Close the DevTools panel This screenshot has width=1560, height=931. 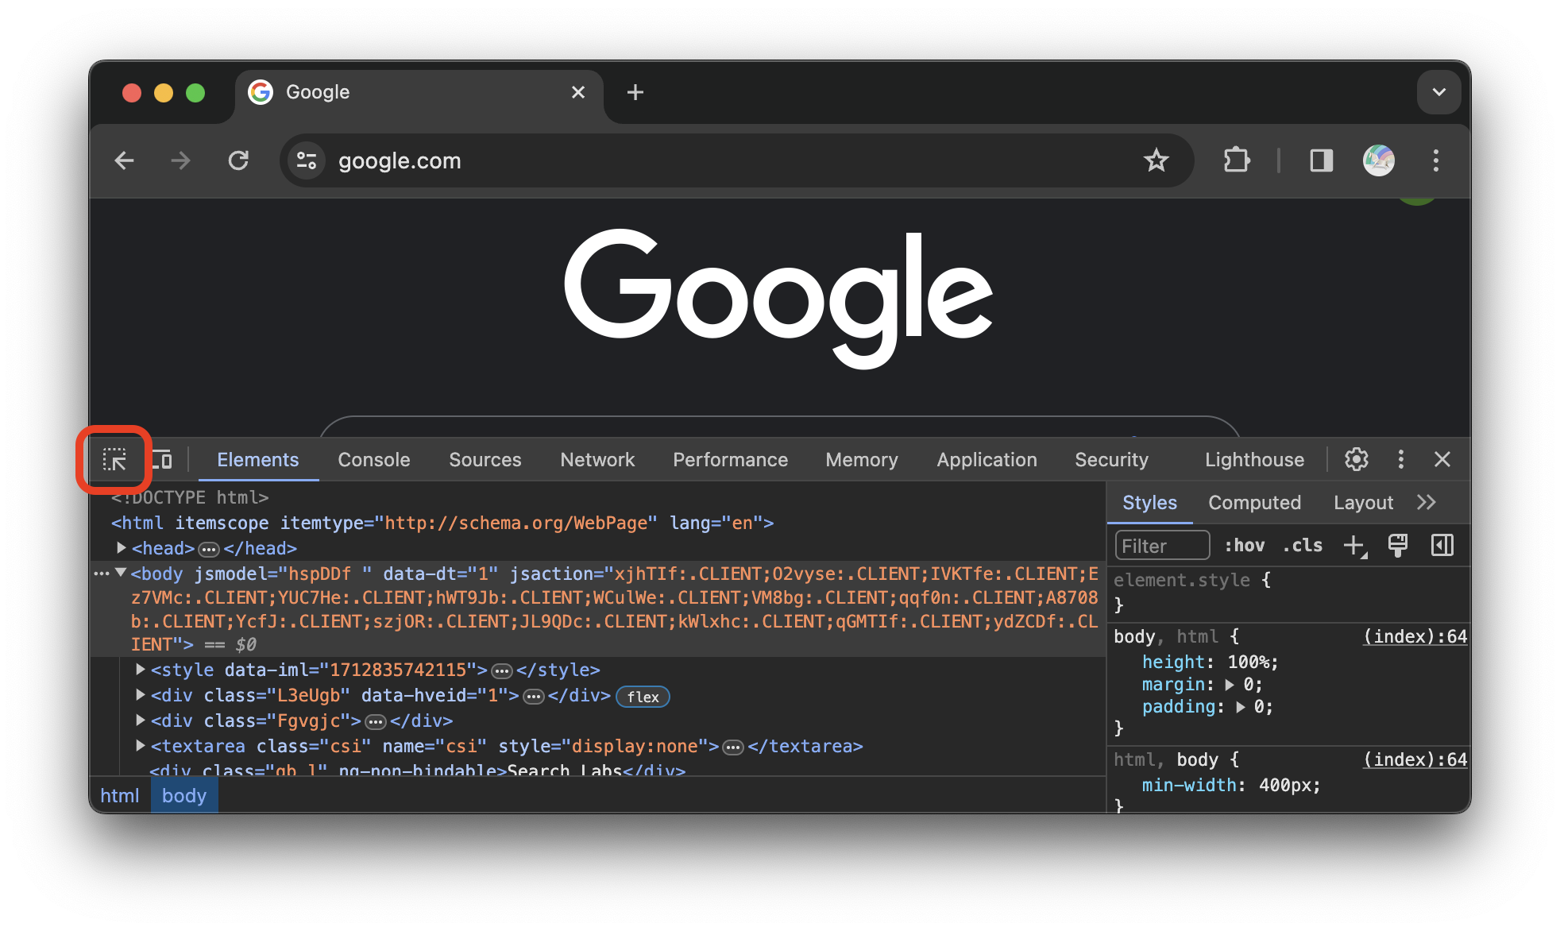[x=1442, y=459]
